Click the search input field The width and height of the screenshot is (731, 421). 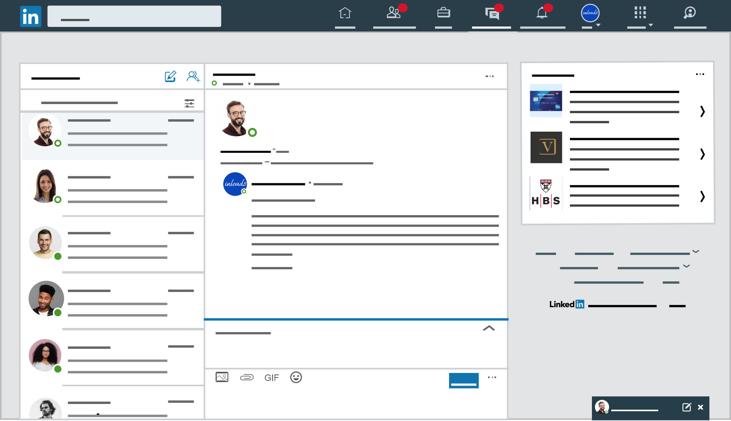point(134,16)
